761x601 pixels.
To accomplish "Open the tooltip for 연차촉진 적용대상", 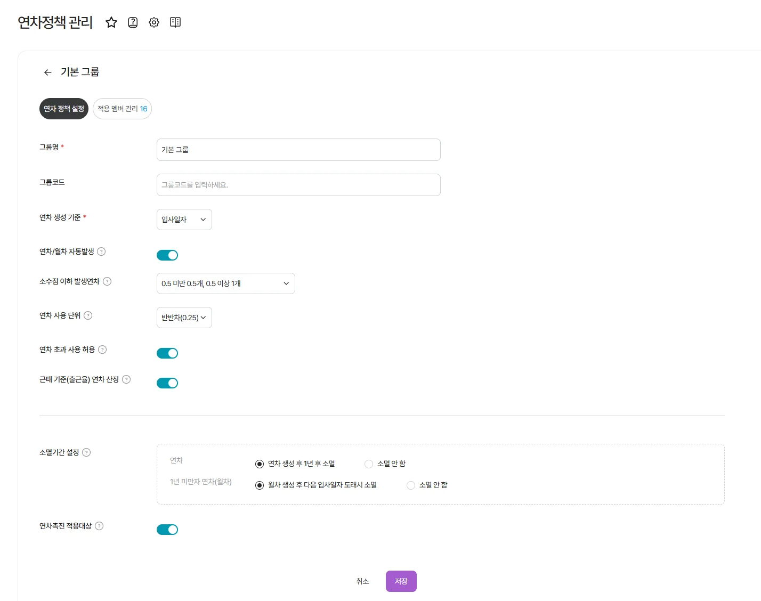I will pos(99,526).
